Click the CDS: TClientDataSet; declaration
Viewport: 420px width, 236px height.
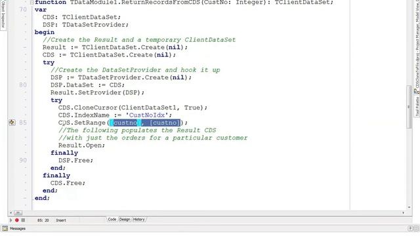81,17
